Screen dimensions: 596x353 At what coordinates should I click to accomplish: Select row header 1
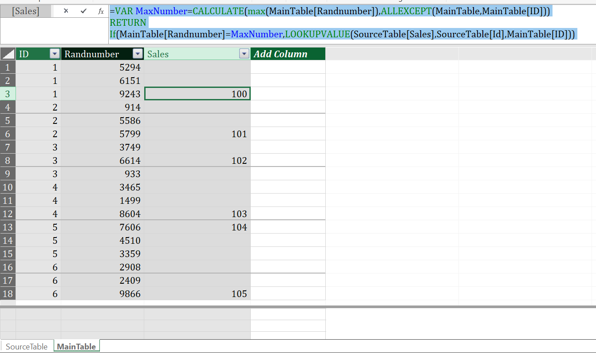[8, 67]
